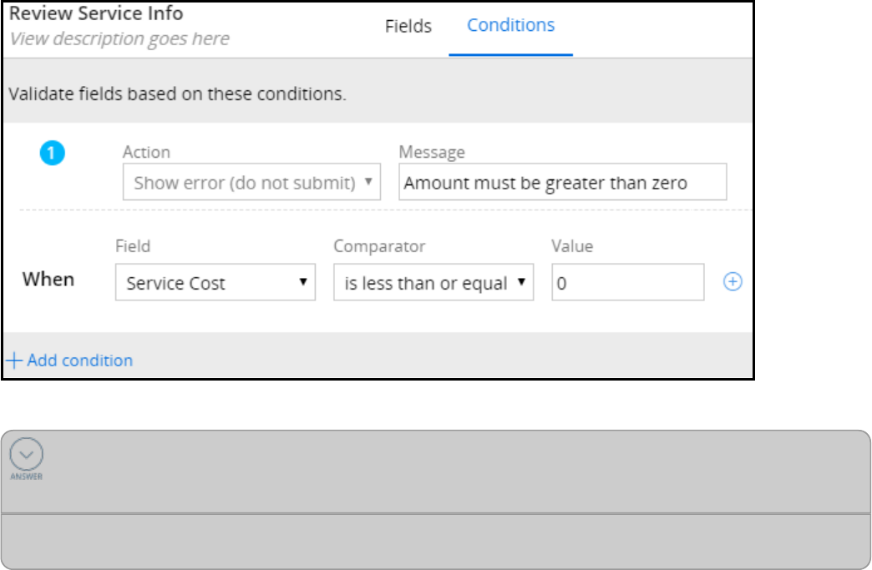The height and width of the screenshot is (570, 872).
Task: Click the Comparator field label
Action: 379,246
